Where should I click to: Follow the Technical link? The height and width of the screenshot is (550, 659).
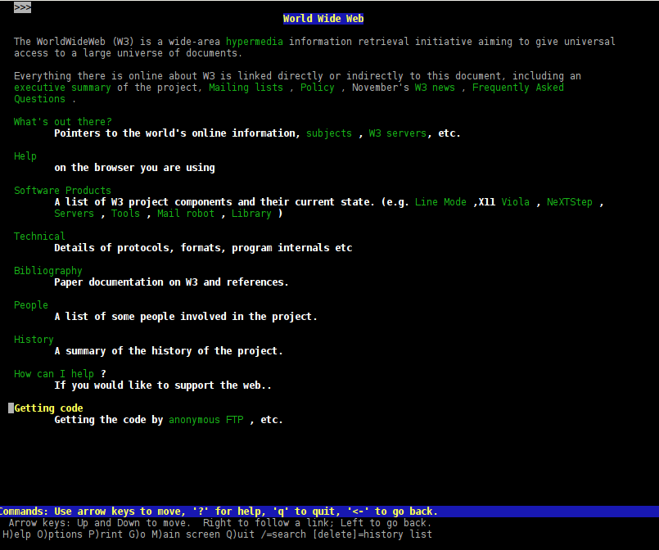coord(39,237)
